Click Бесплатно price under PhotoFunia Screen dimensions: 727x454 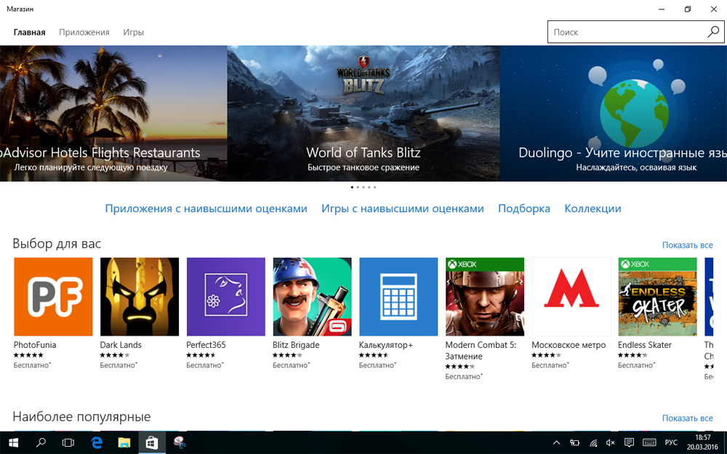(32, 365)
